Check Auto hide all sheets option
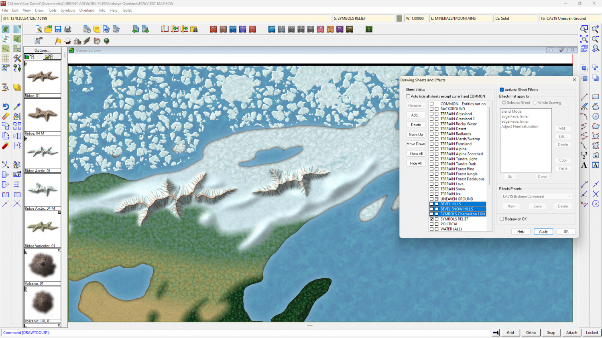Screen dimensions: 602x338 coord(408,96)
